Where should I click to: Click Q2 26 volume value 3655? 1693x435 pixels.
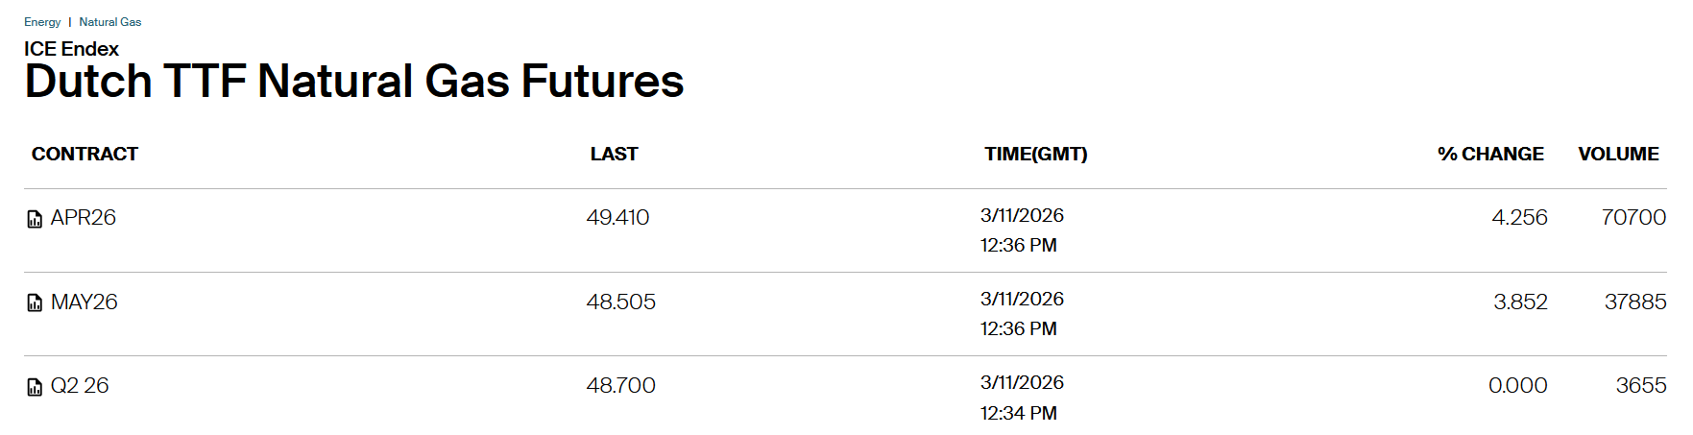1640,386
